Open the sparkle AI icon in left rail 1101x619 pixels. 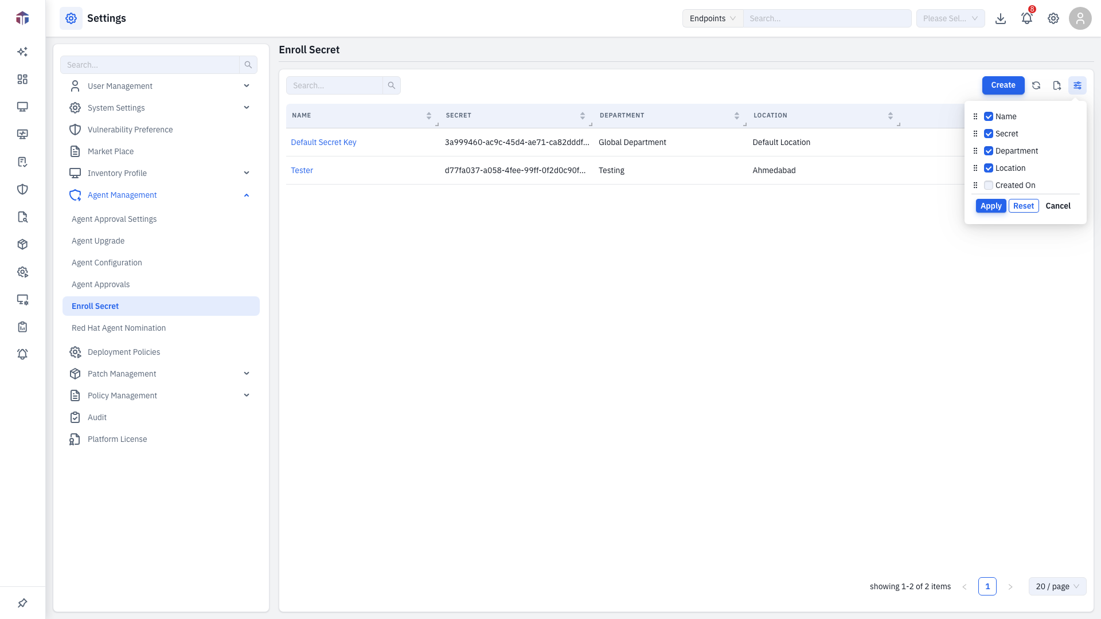click(22, 52)
